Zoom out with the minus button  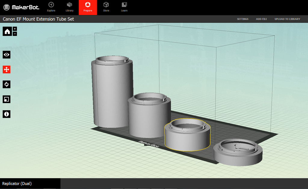(15, 34)
